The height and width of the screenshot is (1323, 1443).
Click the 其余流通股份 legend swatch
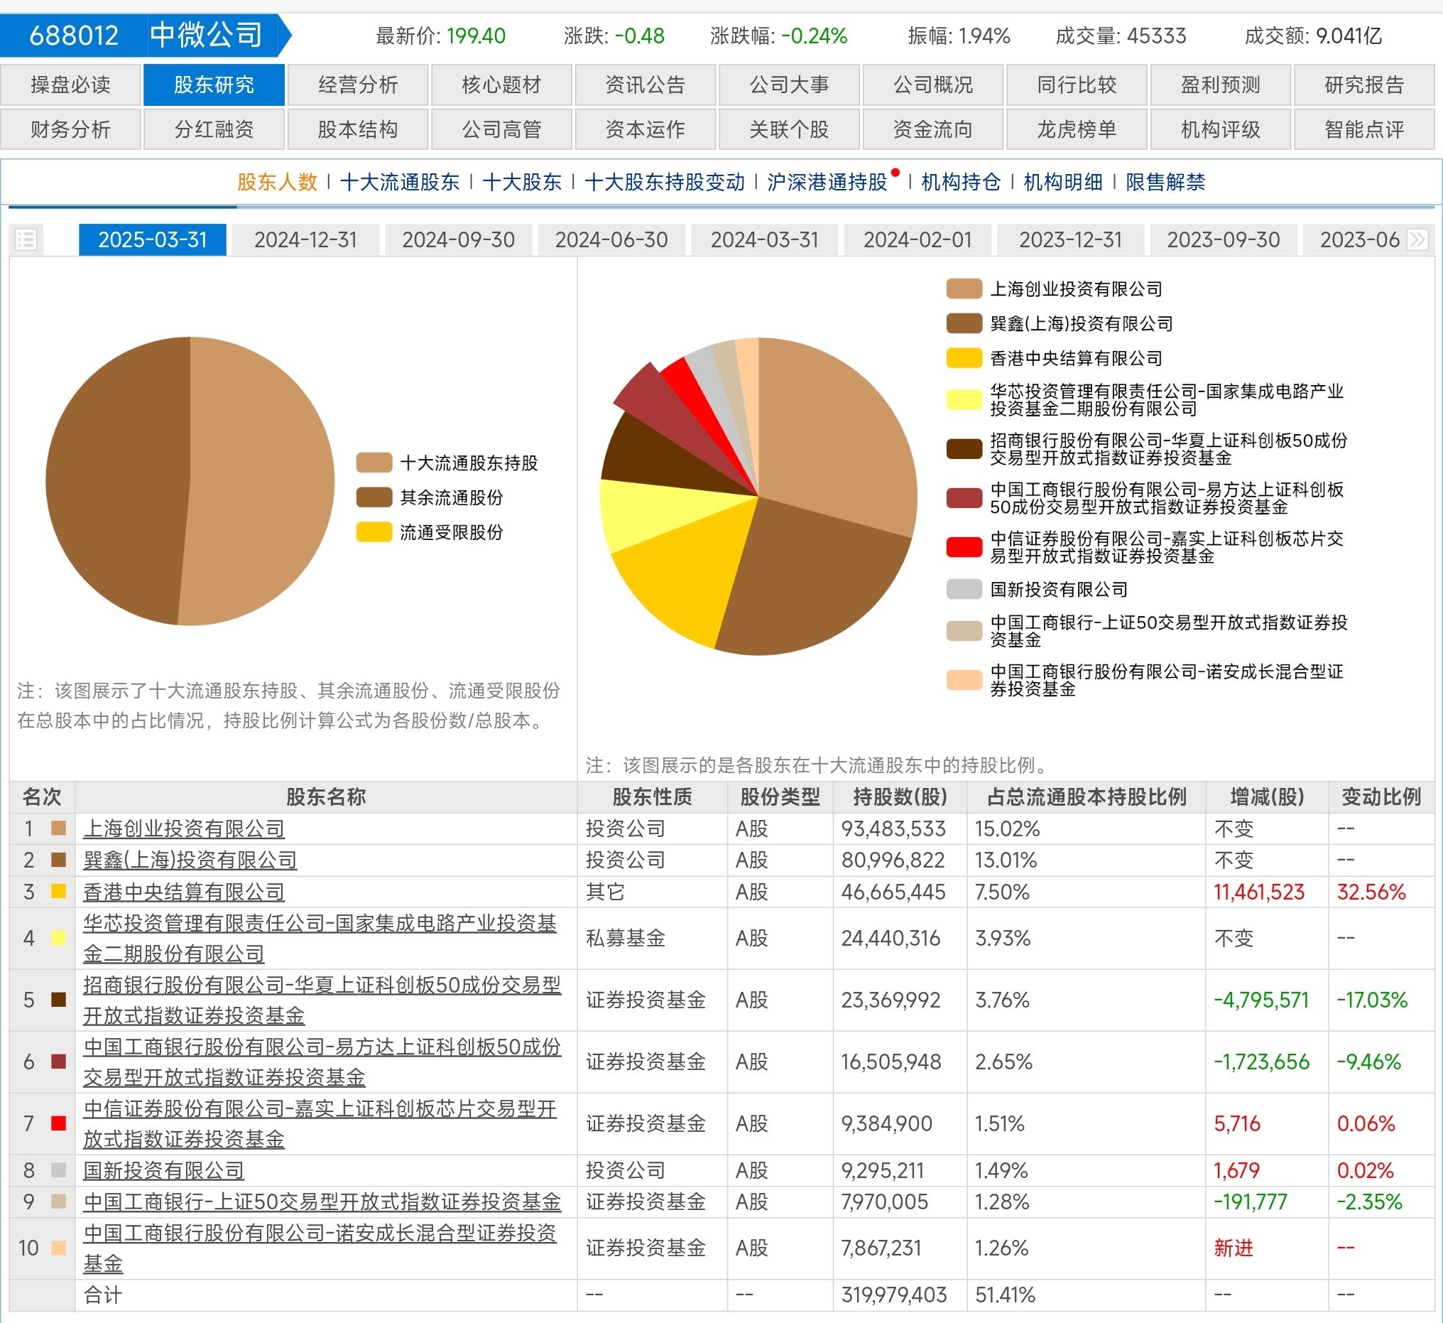point(374,497)
